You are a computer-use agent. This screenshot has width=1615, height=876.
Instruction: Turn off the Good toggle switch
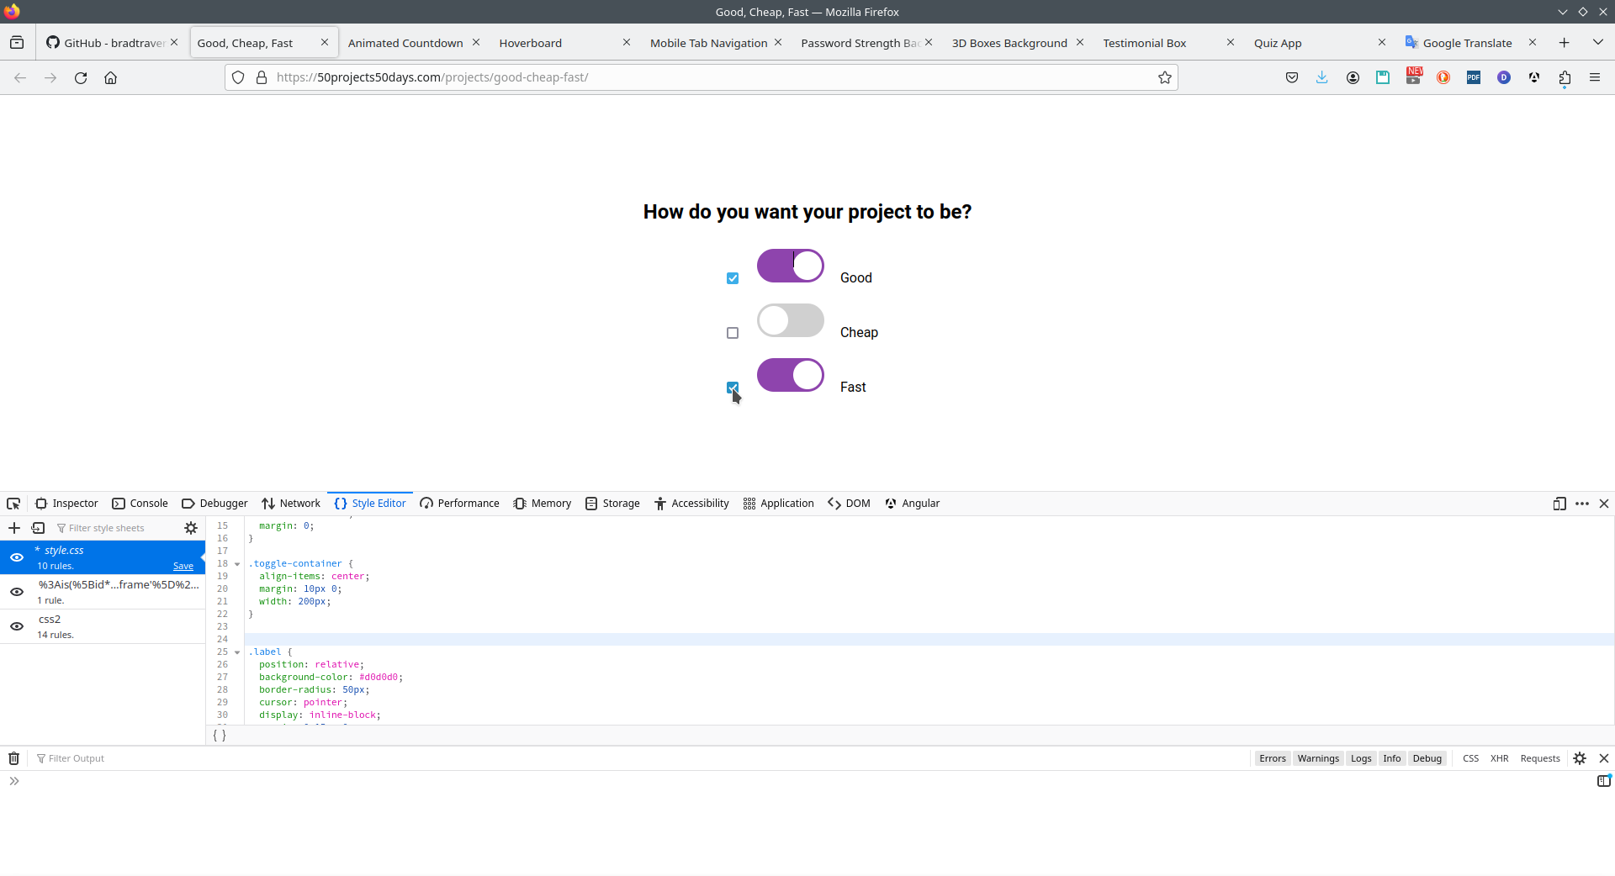click(x=791, y=266)
